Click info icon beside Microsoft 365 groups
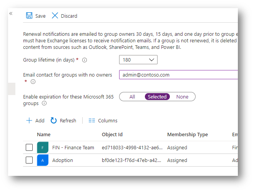Screen dimensions: 254x192 point(44,103)
